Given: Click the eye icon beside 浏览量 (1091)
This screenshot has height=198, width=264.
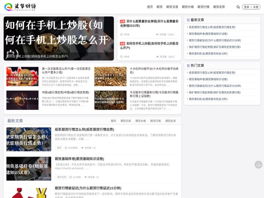Looking at the screenshot, I should click(x=157, y=34).
